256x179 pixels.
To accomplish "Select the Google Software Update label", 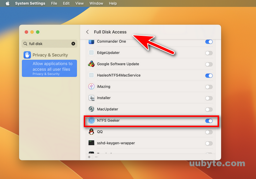I will tap(118, 64).
